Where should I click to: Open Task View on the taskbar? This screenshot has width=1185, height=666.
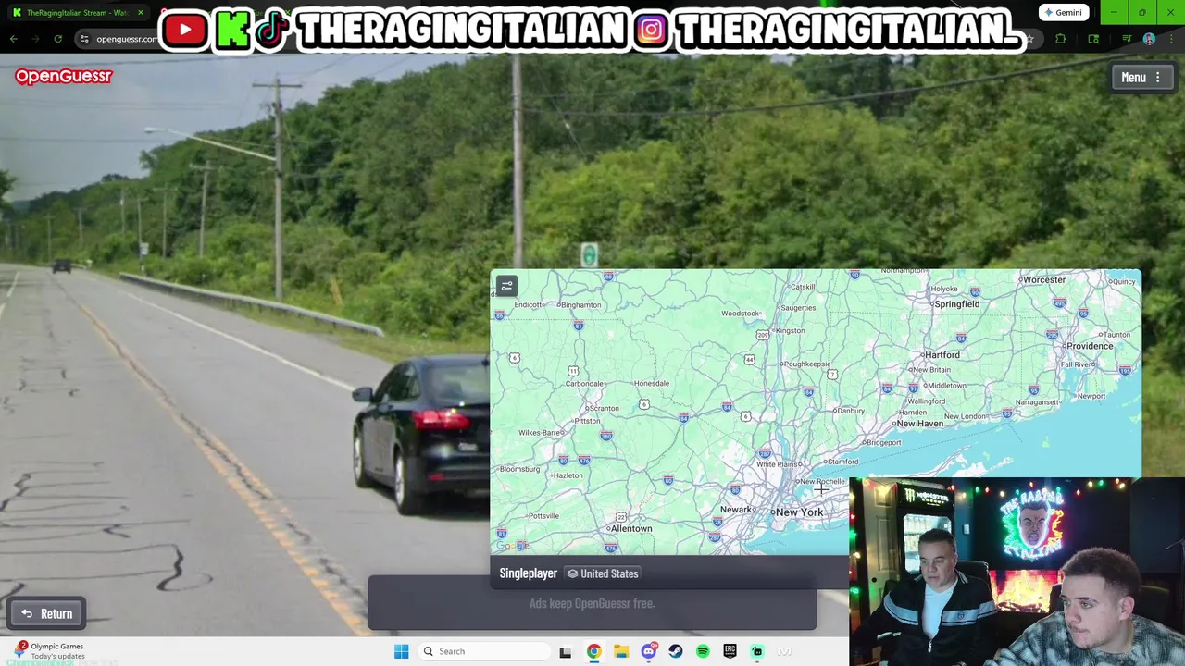(x=566, y=652)
